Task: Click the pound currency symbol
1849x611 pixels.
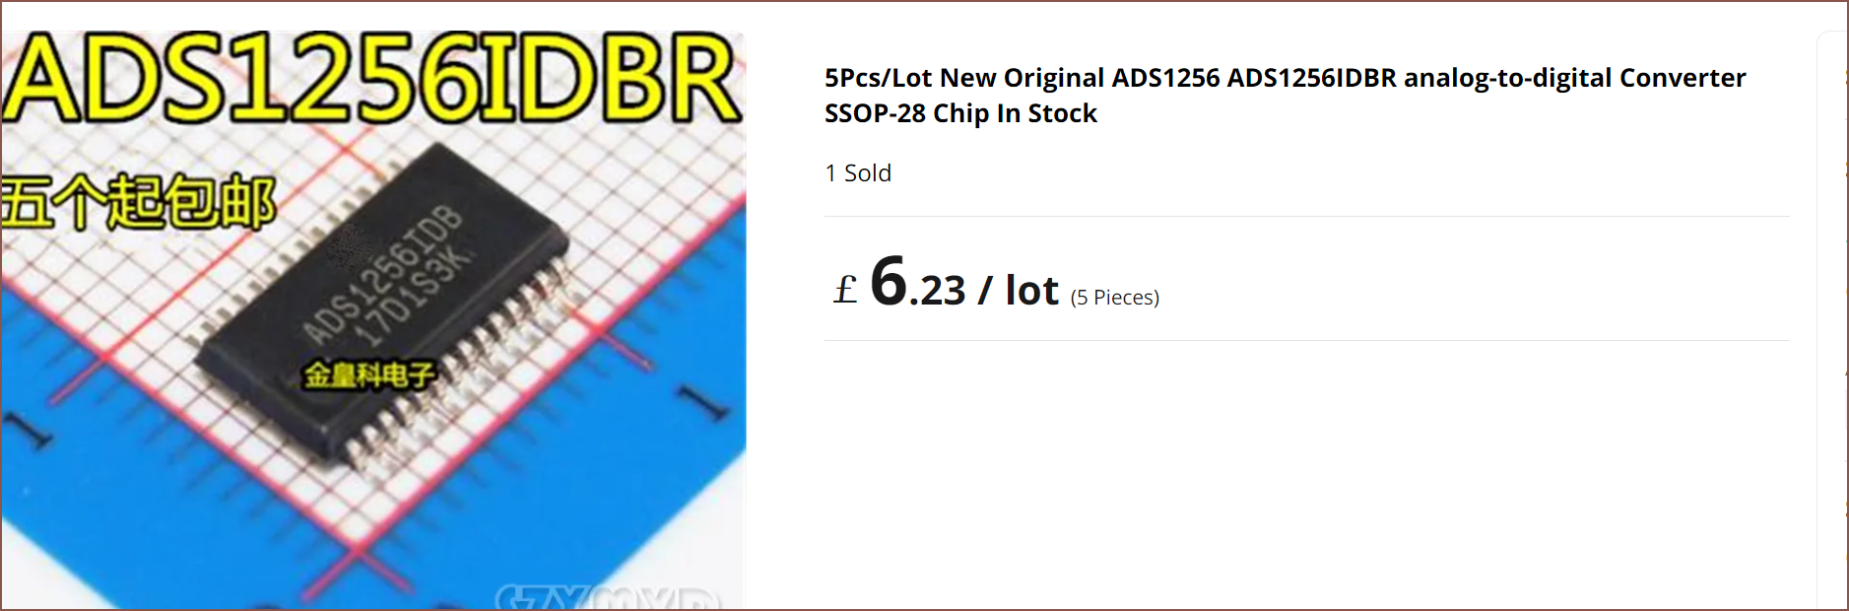Action: click(x=845, y=290)
